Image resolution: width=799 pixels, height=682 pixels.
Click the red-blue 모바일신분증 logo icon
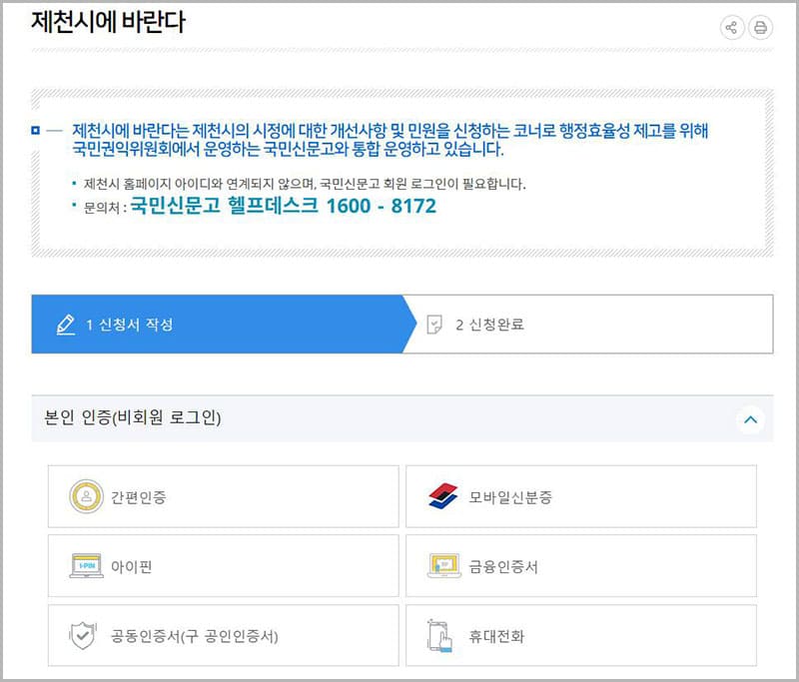(442, 496)
